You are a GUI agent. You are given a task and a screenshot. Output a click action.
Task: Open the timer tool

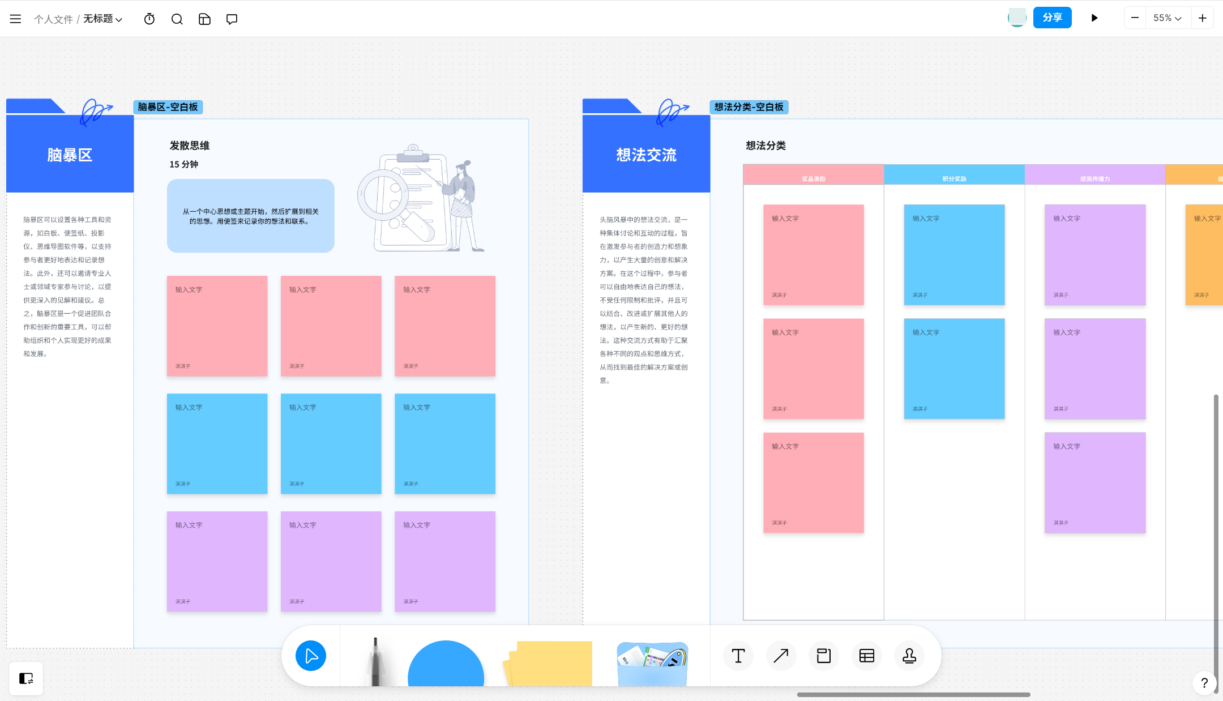click(x=149, y=19)
